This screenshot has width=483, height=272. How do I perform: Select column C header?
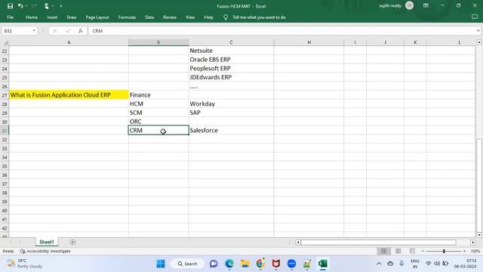coord(231,42)
